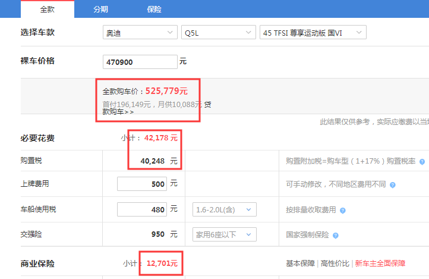Viewport: 429px width, 279px height.
Task: Open the Q5L model dropdown
Action: [218, 32]
